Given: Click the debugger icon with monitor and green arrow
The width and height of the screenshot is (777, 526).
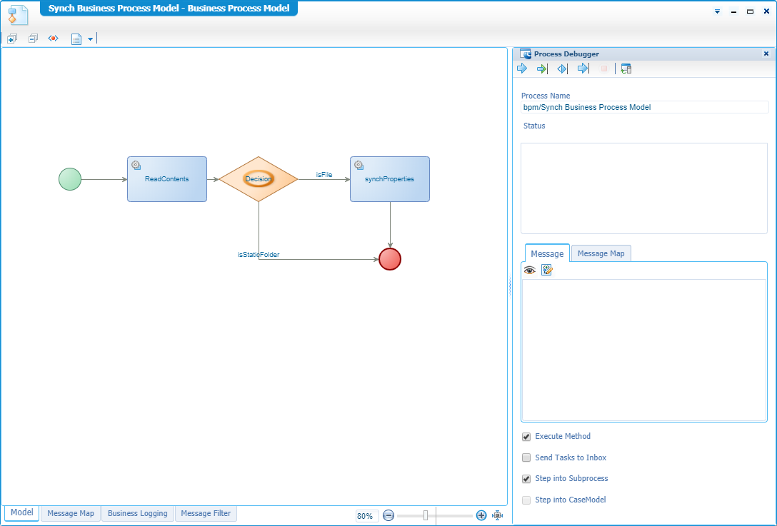Looking at the screenshot, I should click(626, 69).
